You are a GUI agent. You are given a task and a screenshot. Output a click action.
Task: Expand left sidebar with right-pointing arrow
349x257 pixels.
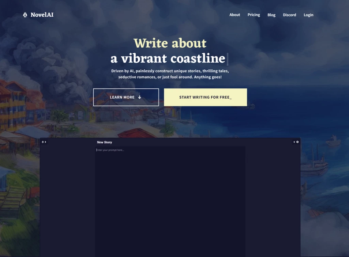[45, 142]
